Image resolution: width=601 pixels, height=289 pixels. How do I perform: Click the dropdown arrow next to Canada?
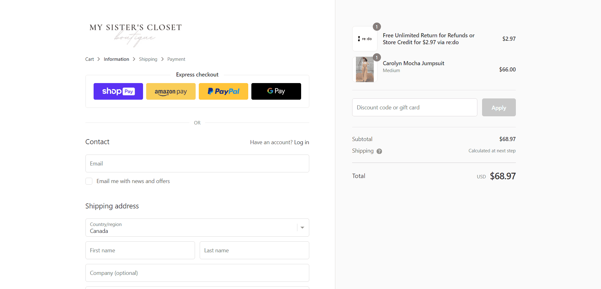click(x=302, y=228)
